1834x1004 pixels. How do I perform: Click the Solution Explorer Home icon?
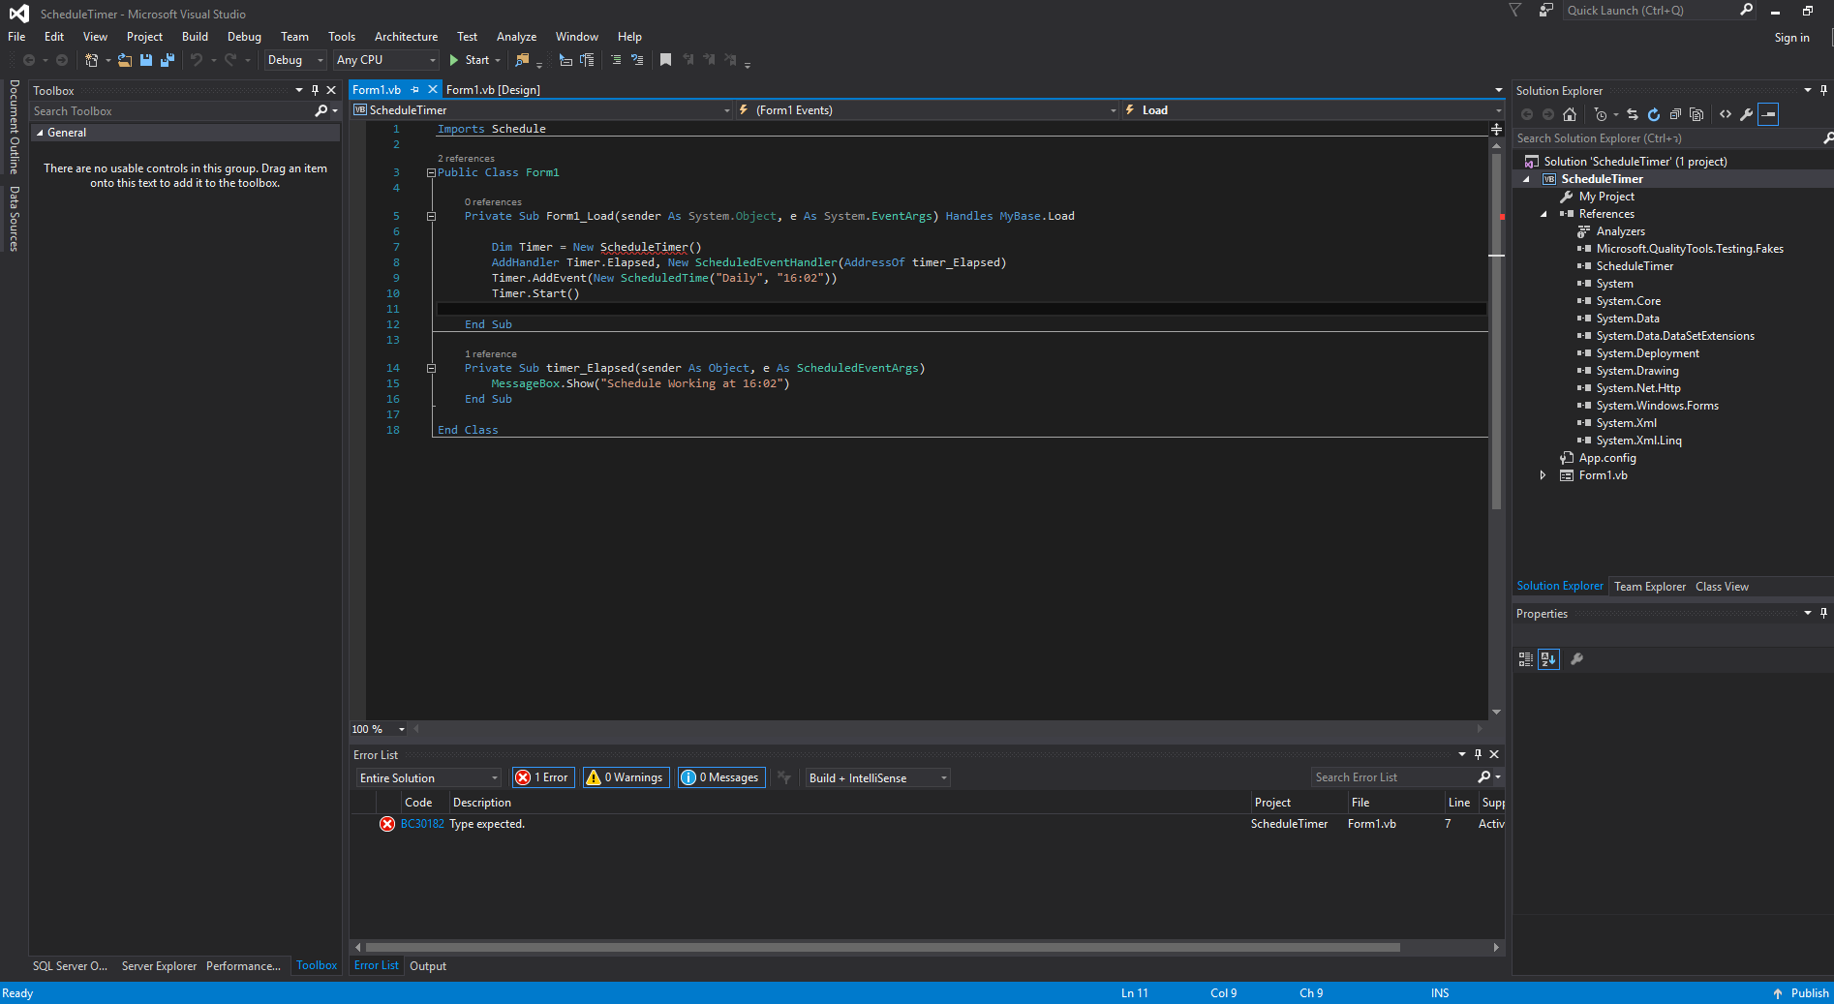pyautogui.click(x=1570, y=114)
